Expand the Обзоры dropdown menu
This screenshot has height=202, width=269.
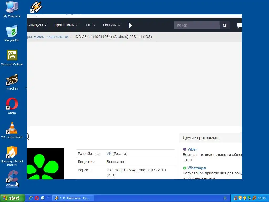(x=111, y=25)
